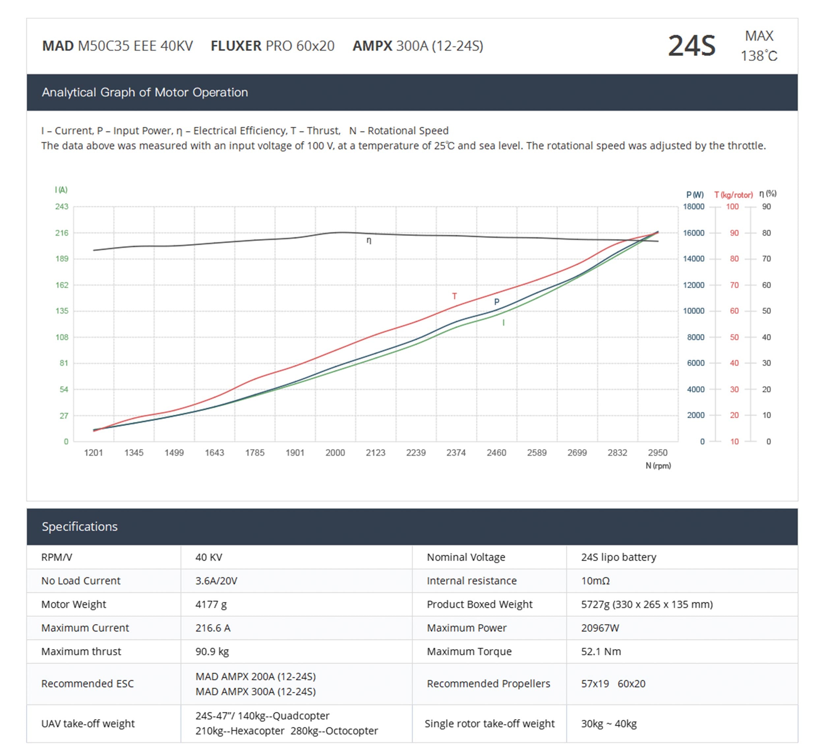Viewport: 824px width, 747px height.
Task: Click the I (A) axis title
Action: (61, 190)
